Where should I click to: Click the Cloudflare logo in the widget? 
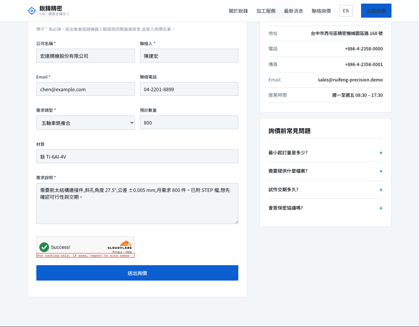120,245
